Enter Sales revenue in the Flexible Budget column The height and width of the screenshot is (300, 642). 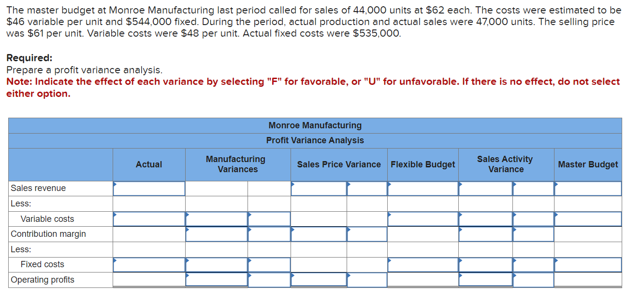coord(422,189)
